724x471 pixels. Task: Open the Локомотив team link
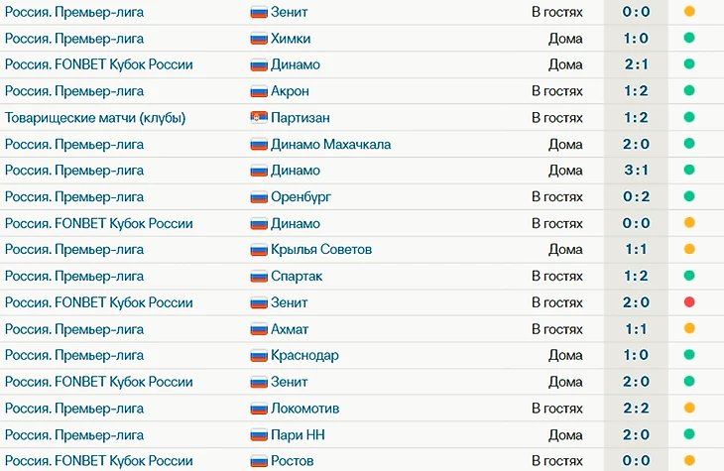point(304,409)
